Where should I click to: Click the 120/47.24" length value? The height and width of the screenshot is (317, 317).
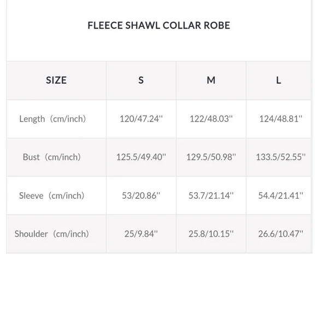pos(141,119)
